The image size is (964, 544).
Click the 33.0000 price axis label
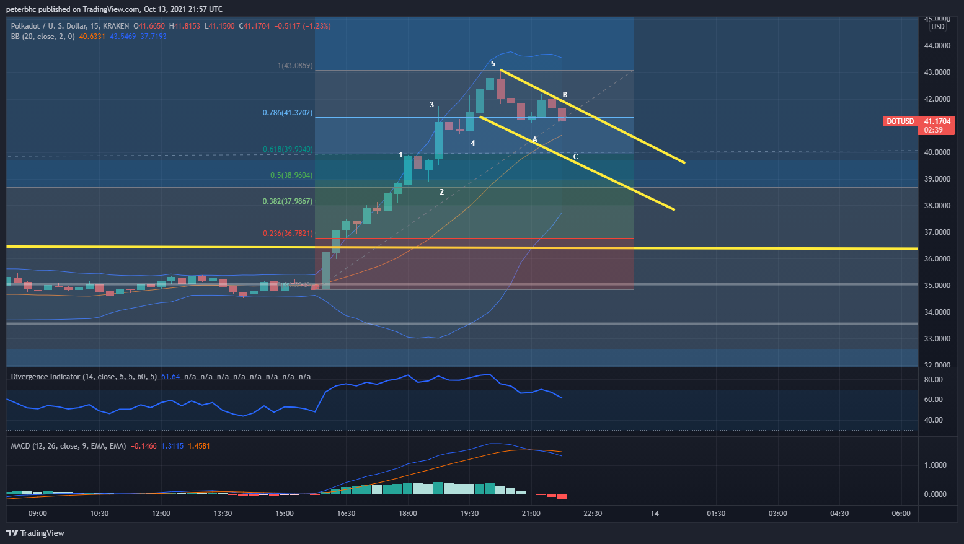[x=937, y=339]
